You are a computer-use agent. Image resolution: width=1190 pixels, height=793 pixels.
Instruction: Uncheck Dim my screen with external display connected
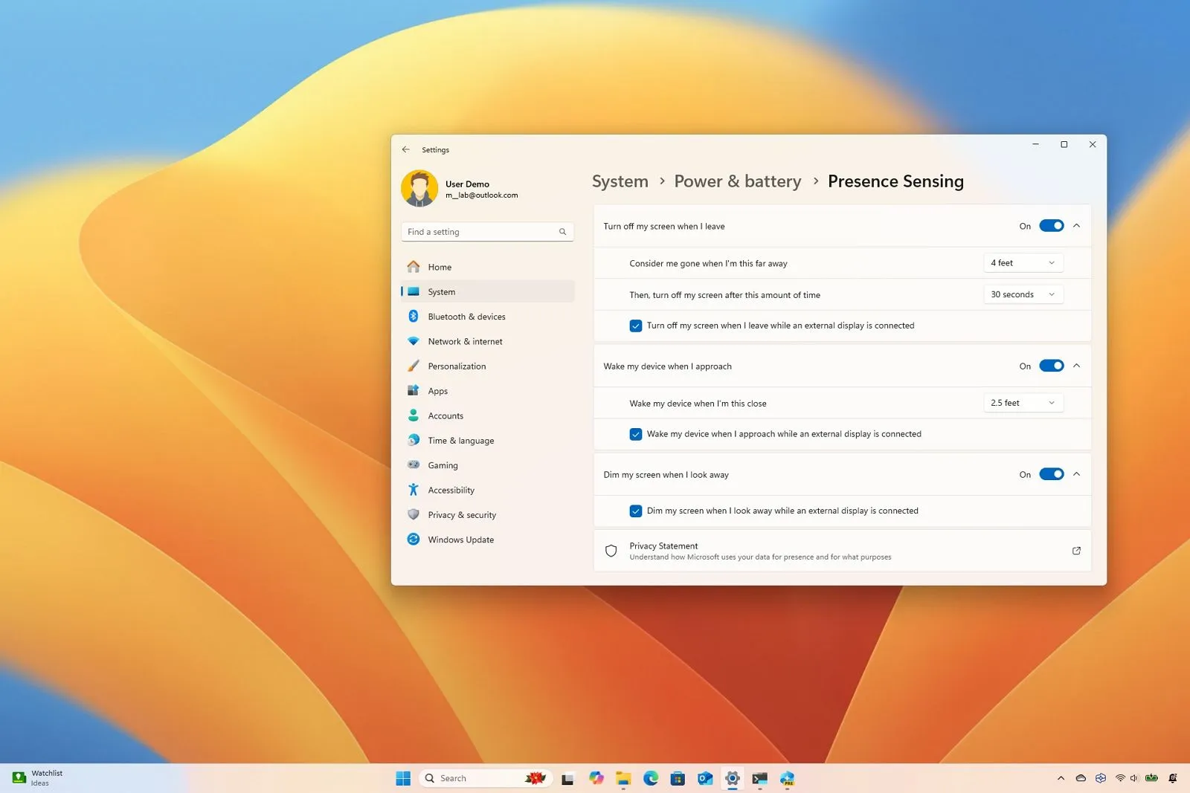tap(636, 511)
